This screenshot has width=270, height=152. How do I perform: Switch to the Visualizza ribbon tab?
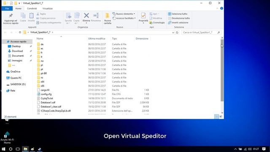[x=47, y=8]
